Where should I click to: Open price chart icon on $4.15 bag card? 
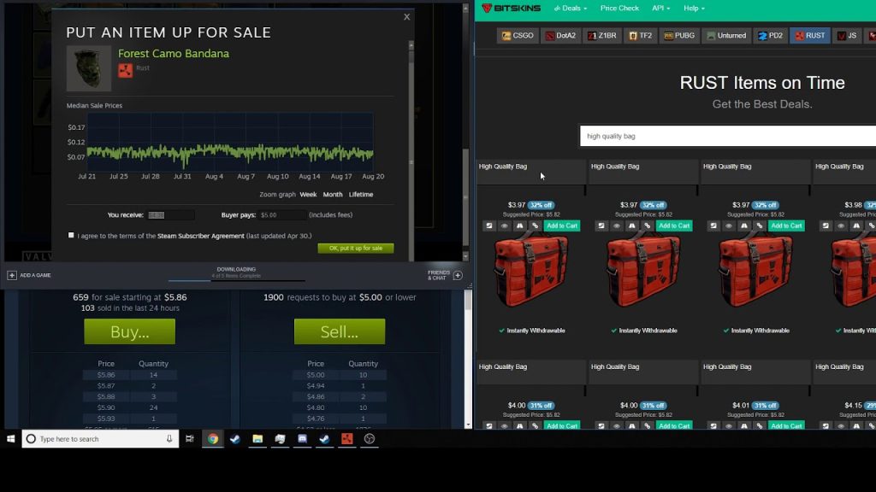point(826,426)
